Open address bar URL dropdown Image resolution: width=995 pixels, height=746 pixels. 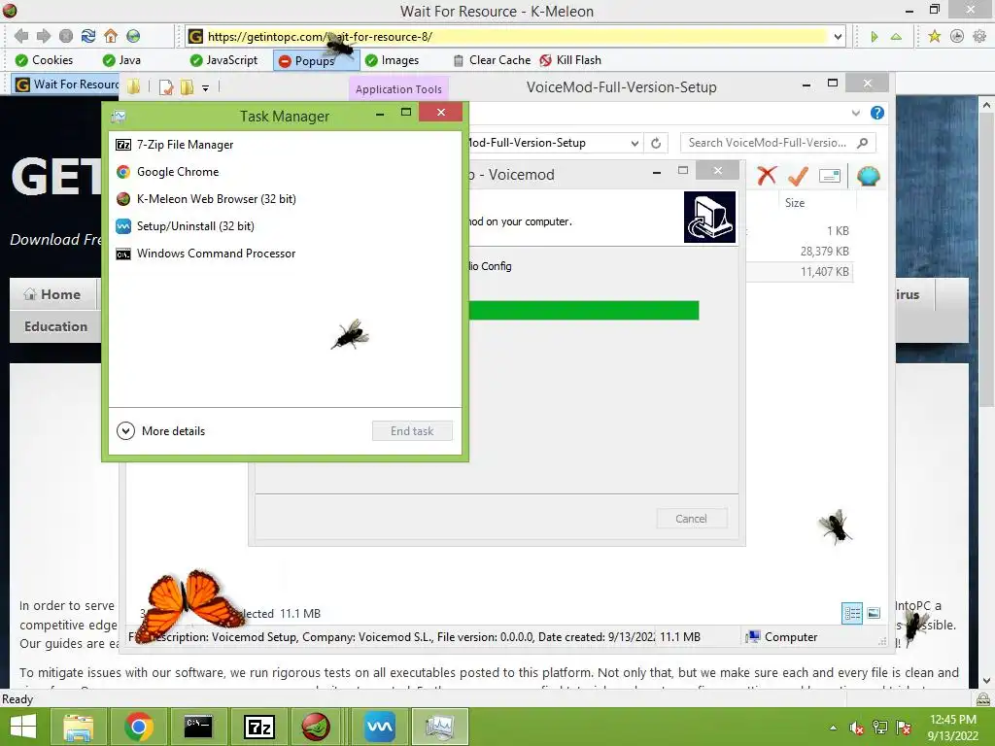pos(838,37)
